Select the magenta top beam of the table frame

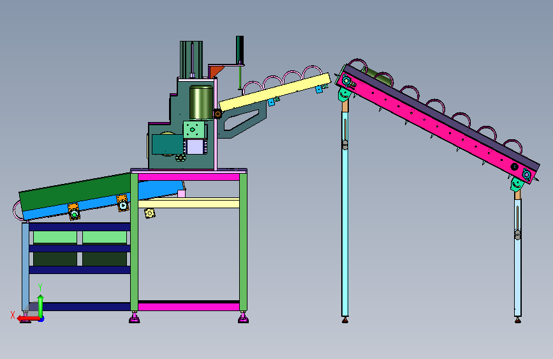(189, 177)
